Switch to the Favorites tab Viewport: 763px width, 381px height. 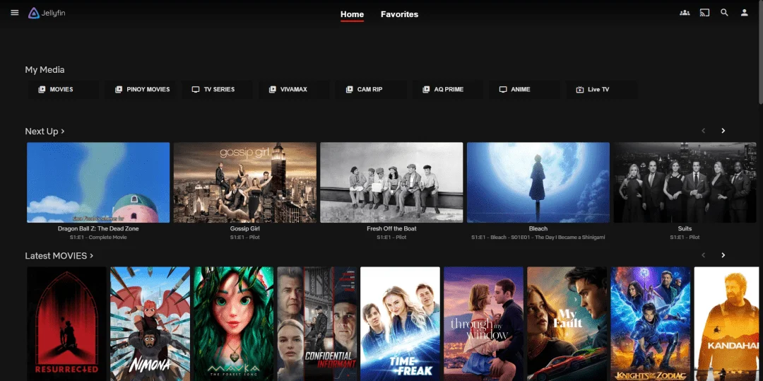399,15
